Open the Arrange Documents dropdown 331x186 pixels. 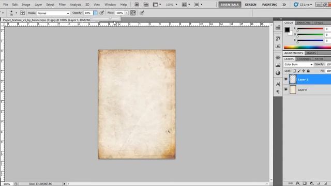click(x=186, y=5)
